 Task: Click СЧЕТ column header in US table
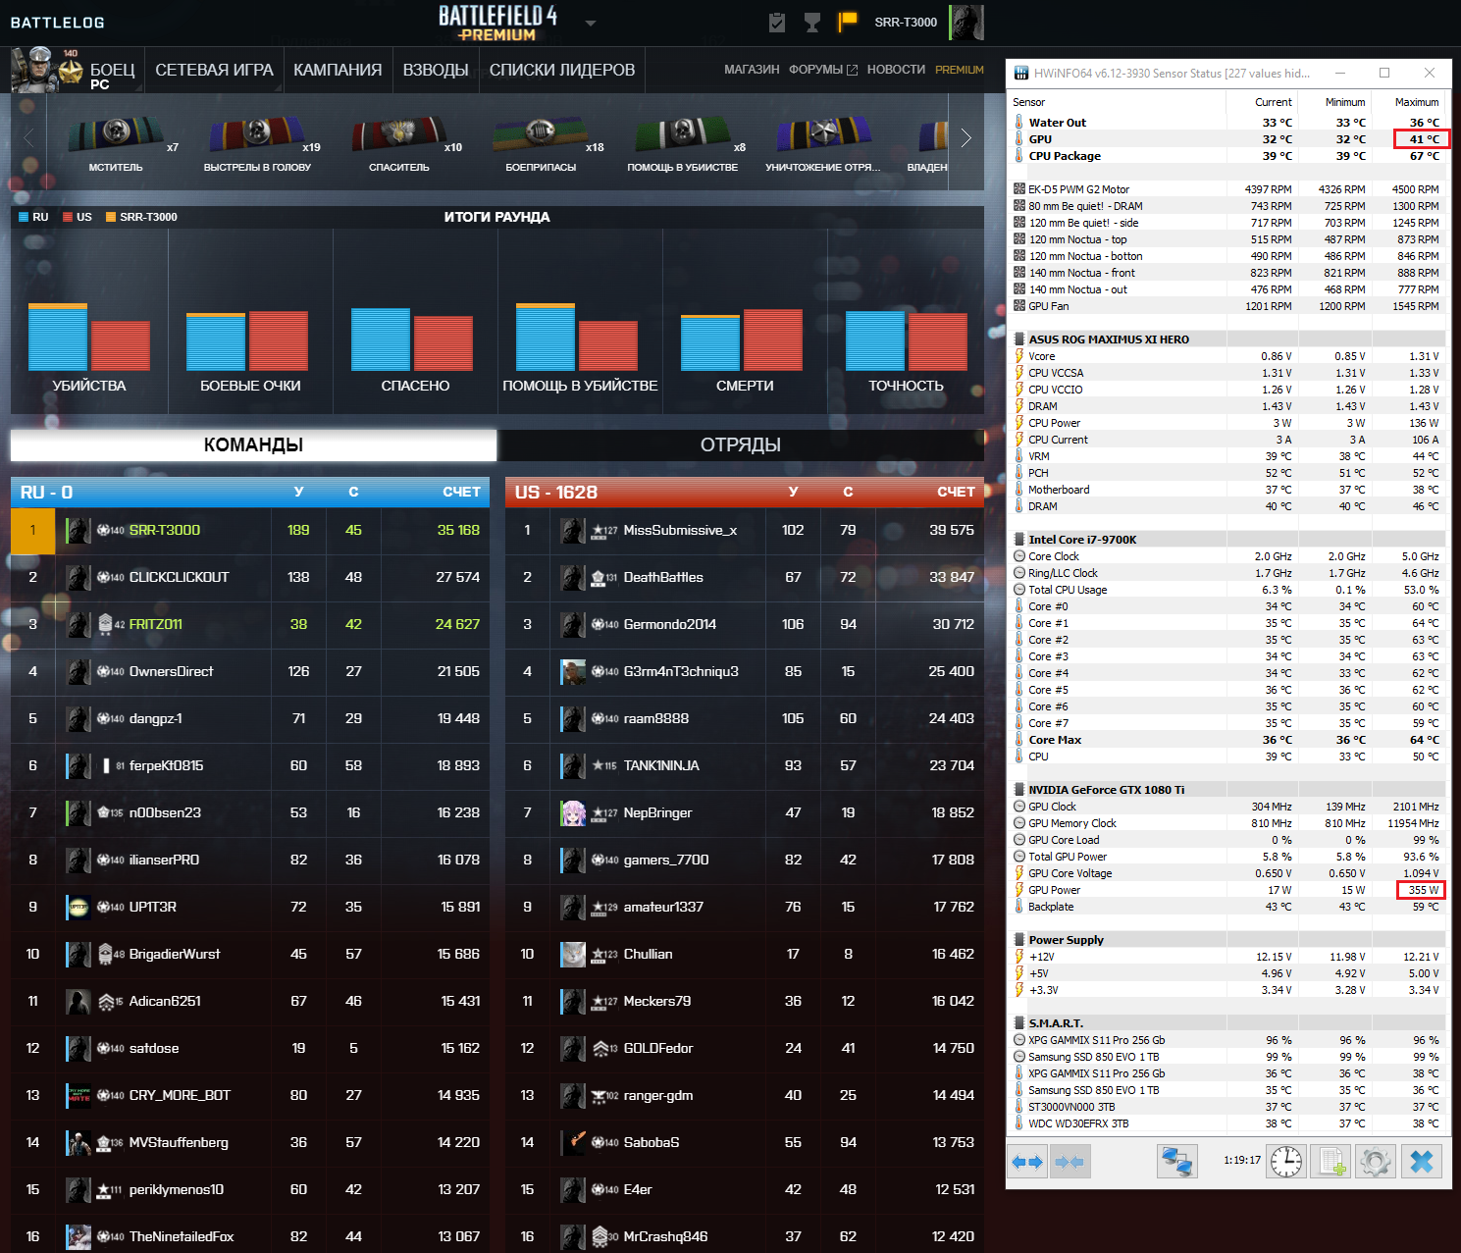click(x=956, y=492)
